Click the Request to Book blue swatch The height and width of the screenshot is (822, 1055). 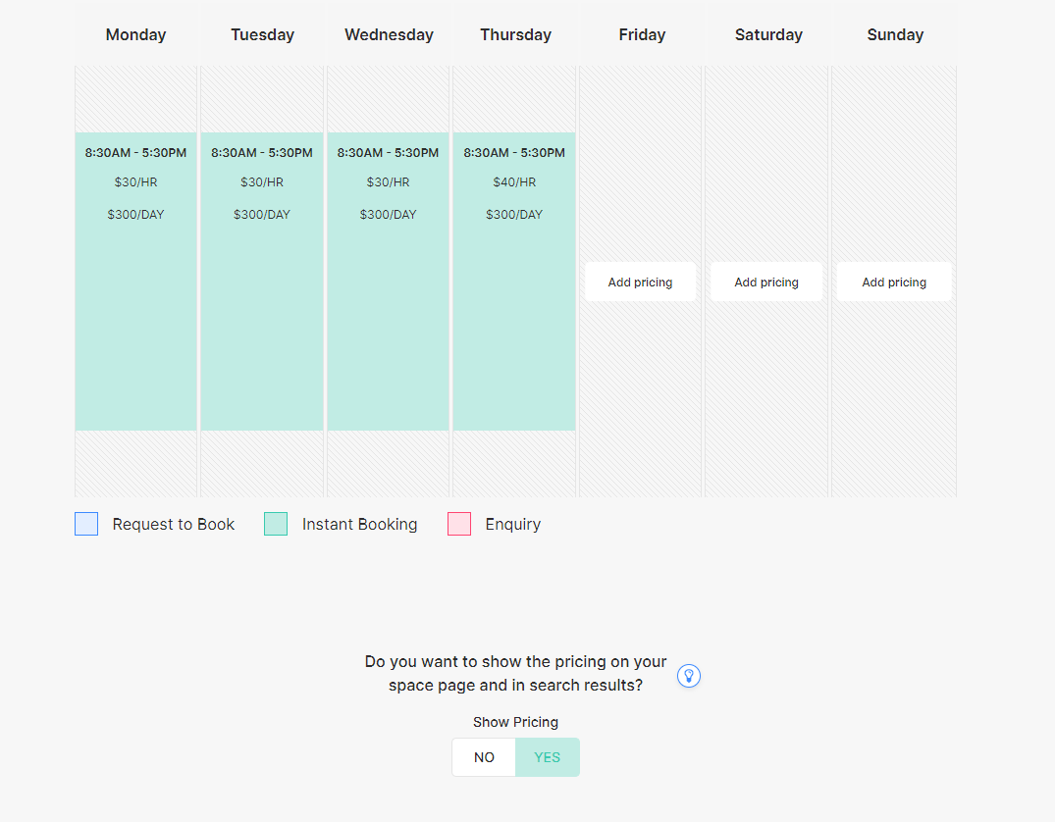click(86, 524)
